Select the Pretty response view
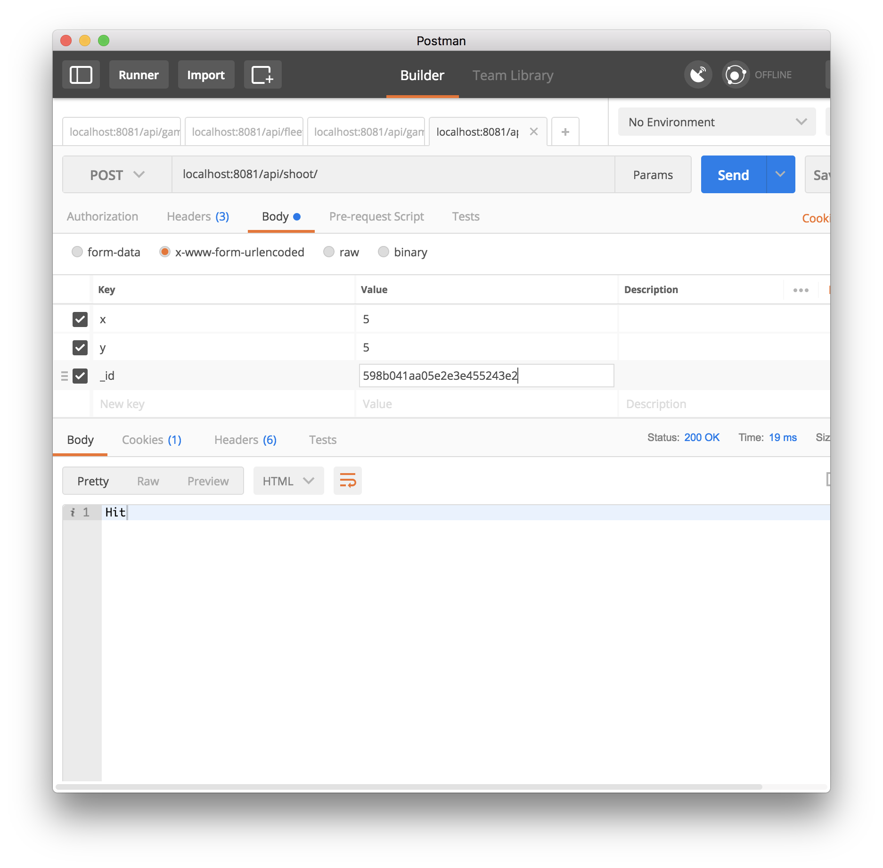Viewport: 883px width, 868px height. coord(93,481)
